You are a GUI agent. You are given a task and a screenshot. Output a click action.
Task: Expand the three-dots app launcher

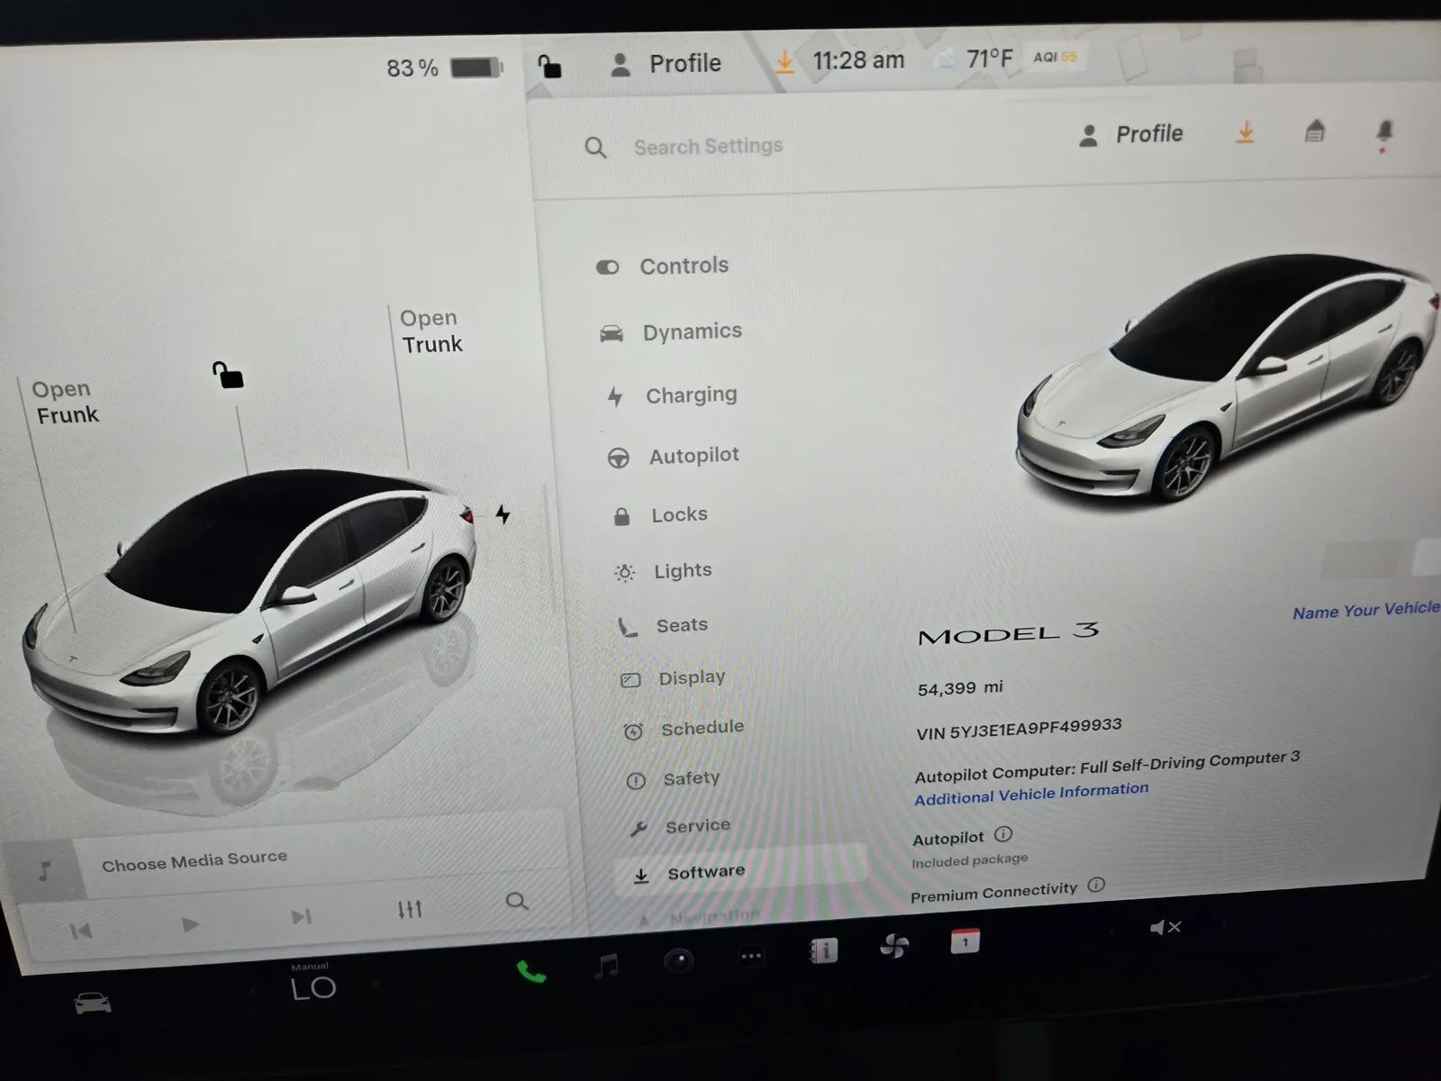(751, 957)
